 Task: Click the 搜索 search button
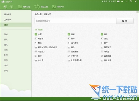point(125,21)
